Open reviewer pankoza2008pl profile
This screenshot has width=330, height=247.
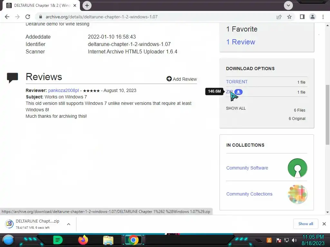pos(63,90)
